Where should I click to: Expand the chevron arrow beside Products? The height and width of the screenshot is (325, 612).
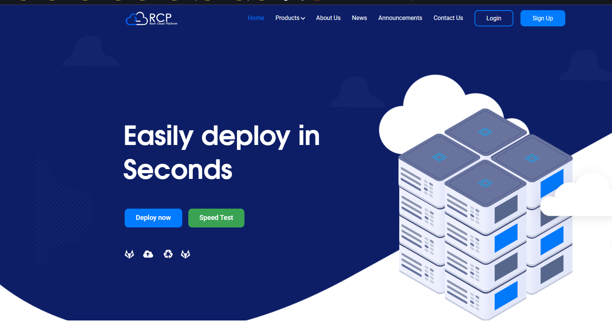pos(303,18)
